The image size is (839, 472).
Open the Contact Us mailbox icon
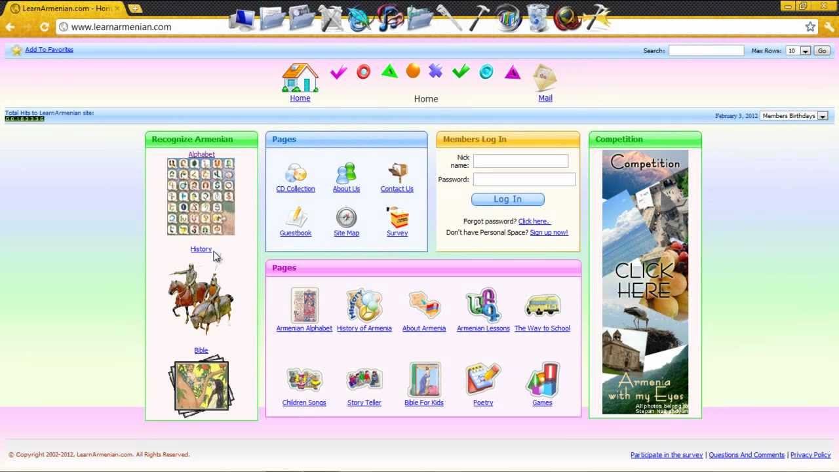397,173
